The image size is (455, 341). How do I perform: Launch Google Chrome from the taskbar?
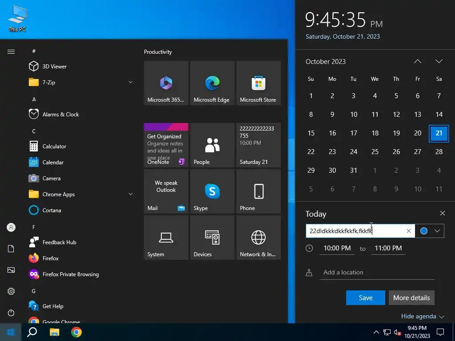tap(76, 332)
